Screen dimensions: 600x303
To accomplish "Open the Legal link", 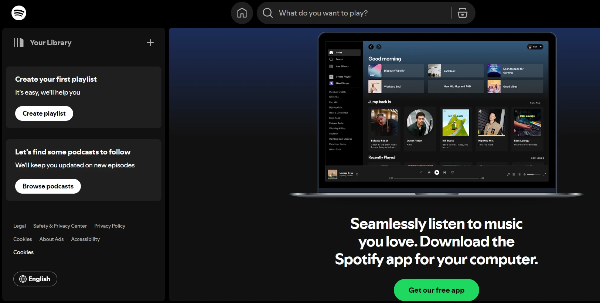I will tap(20, 226).
